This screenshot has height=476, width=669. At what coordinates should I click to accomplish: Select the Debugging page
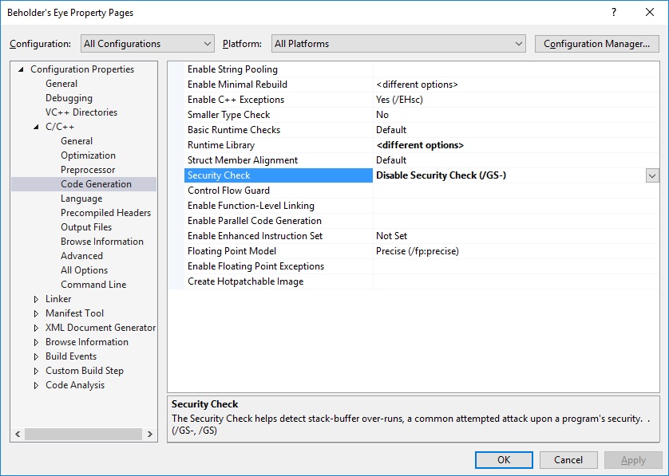pyautogui.click(x=69, y=98)
